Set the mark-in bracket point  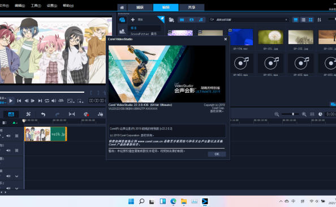(91, 93)
